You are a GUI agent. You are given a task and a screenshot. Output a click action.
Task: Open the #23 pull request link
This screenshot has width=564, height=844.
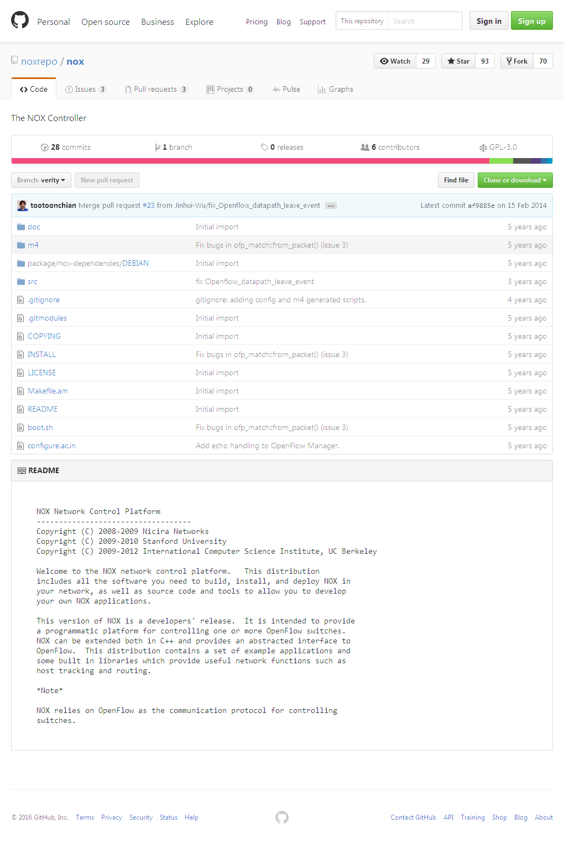[148, 205]
